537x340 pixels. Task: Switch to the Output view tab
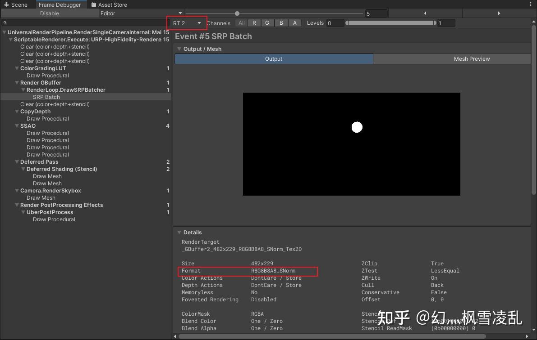(x=274, y=59)
